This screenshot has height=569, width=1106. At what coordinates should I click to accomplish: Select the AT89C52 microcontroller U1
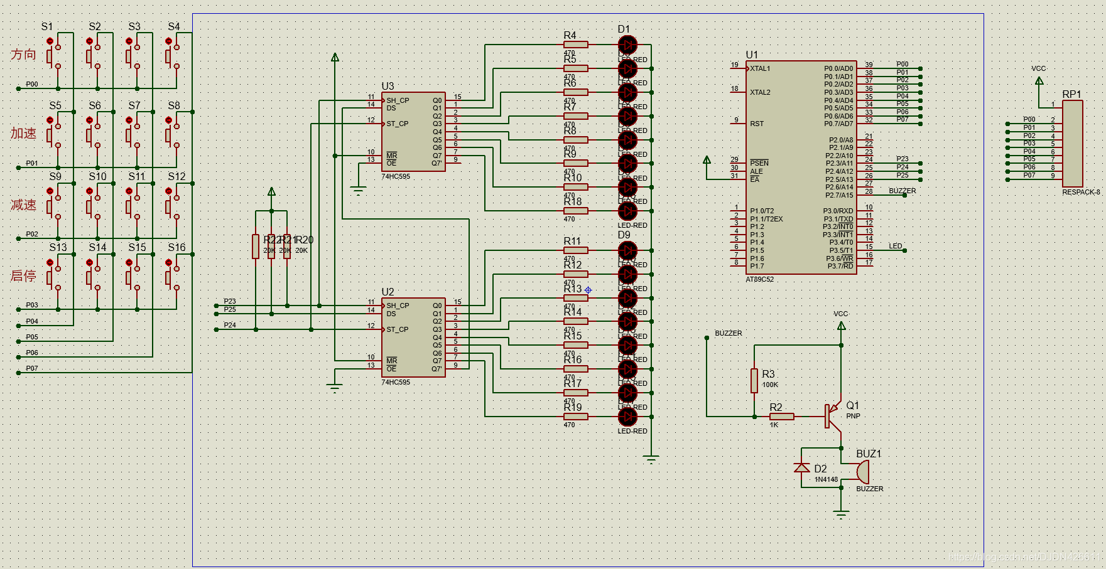point(801,168)
